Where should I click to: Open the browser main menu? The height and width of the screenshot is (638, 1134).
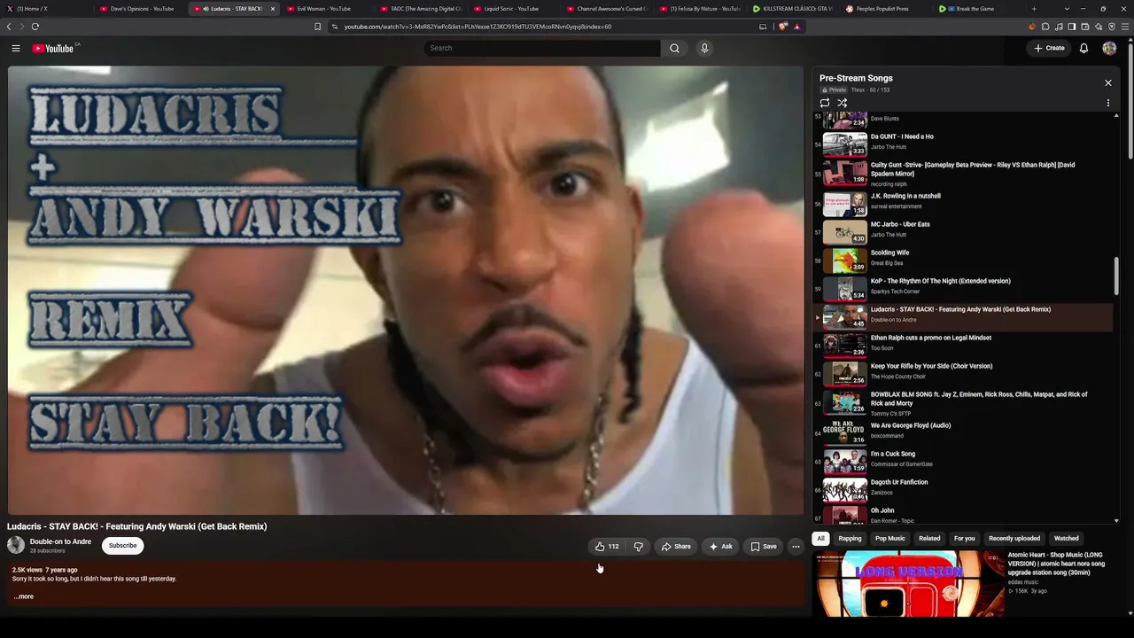click(1126, 27)
